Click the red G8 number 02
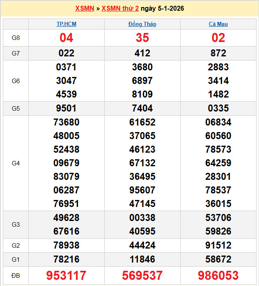 [218, 38]
